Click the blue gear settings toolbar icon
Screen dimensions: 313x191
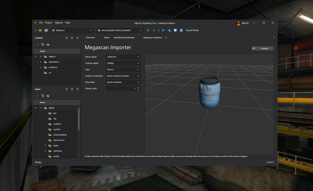(x=181, y=30)
